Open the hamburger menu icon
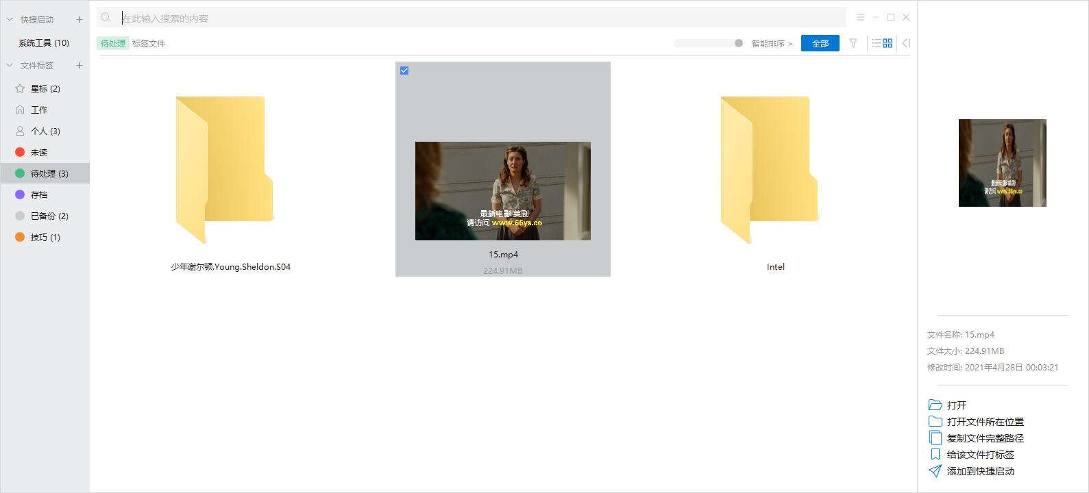This screenshot has width=1089, height=493. (x=861, y=17)
